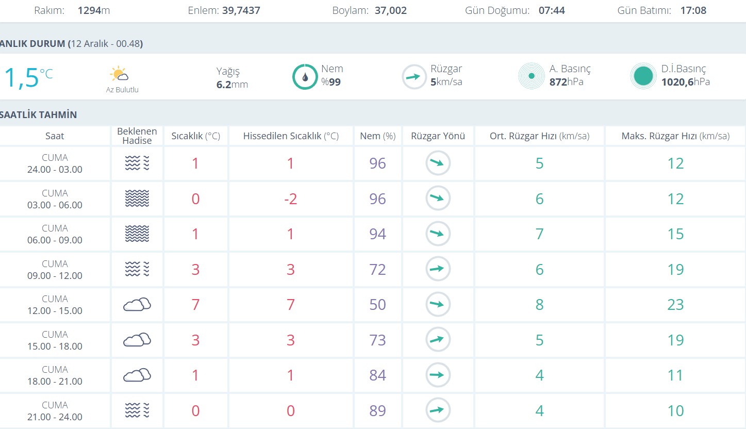Click the Gün Doğumu 07:44 value
The width and height of the screenshot is (746, 429).
552,10
